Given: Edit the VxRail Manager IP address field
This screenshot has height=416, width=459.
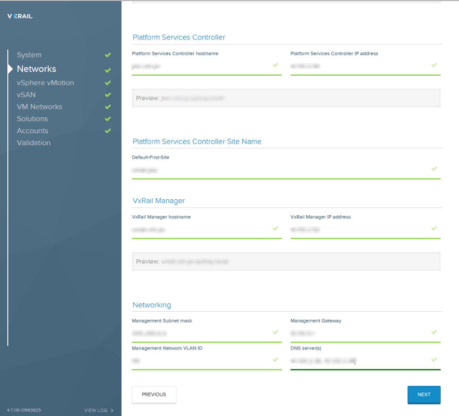Looking at the screenshot, I should point(358,229).
